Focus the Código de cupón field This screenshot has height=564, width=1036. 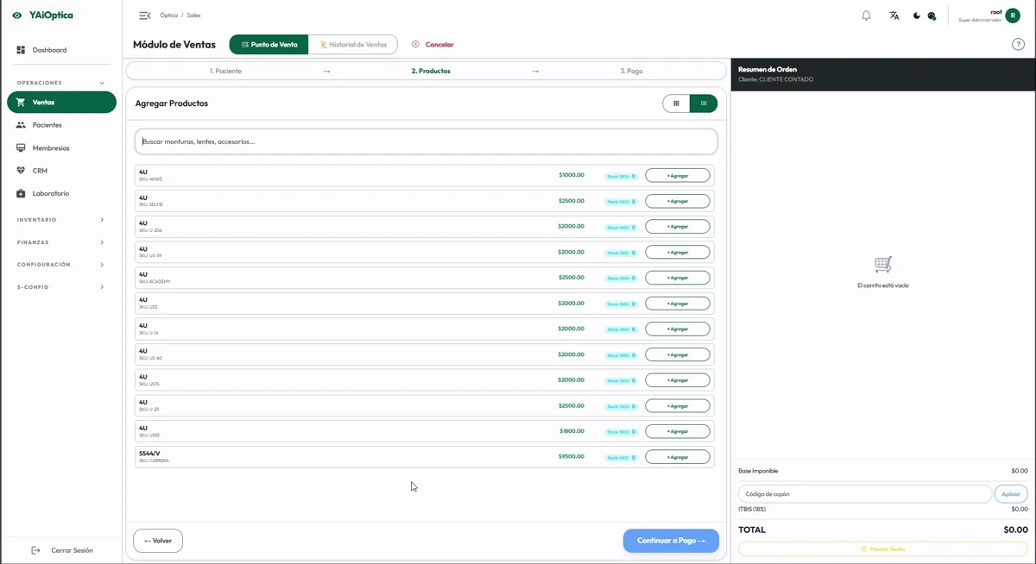pos(865,494)
